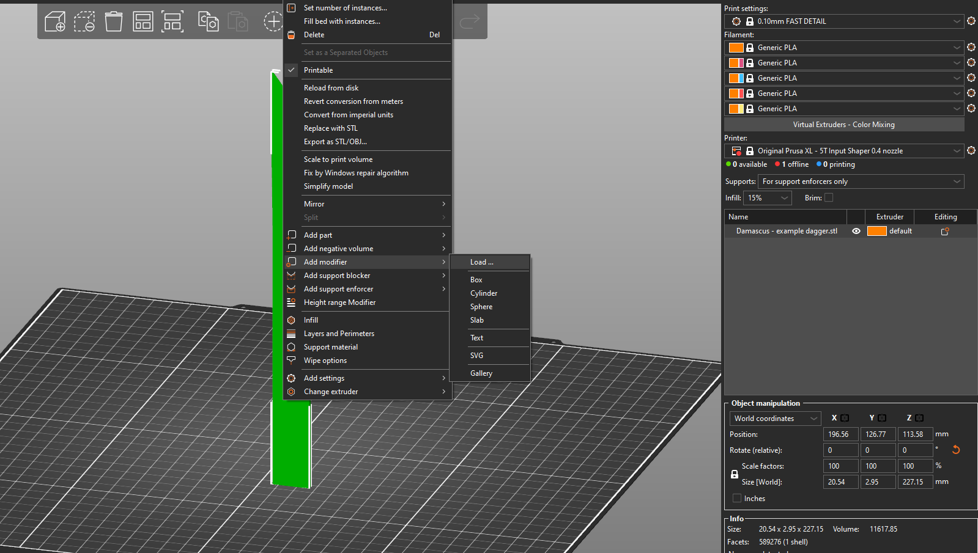Open gear beside the Original Prusa XL printer
This screenshot has height=553, width=978.
971,150
